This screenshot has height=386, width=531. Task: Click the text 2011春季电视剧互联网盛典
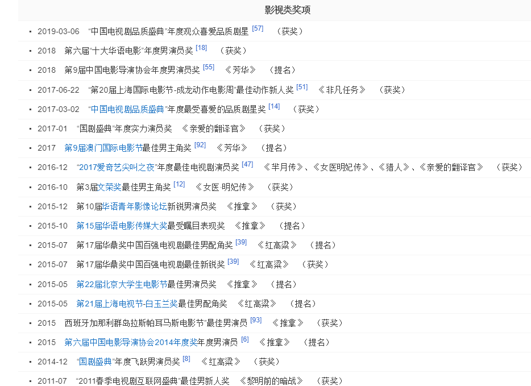(128, 381)
